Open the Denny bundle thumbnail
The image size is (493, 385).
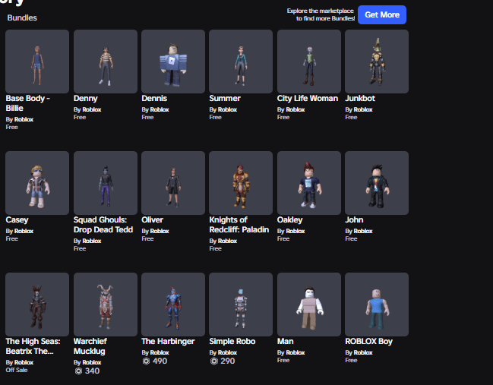[106, 62]
